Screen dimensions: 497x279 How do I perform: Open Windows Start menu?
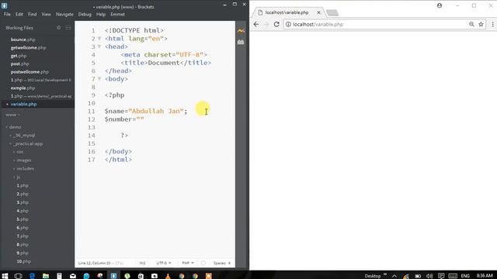(5, 276)
